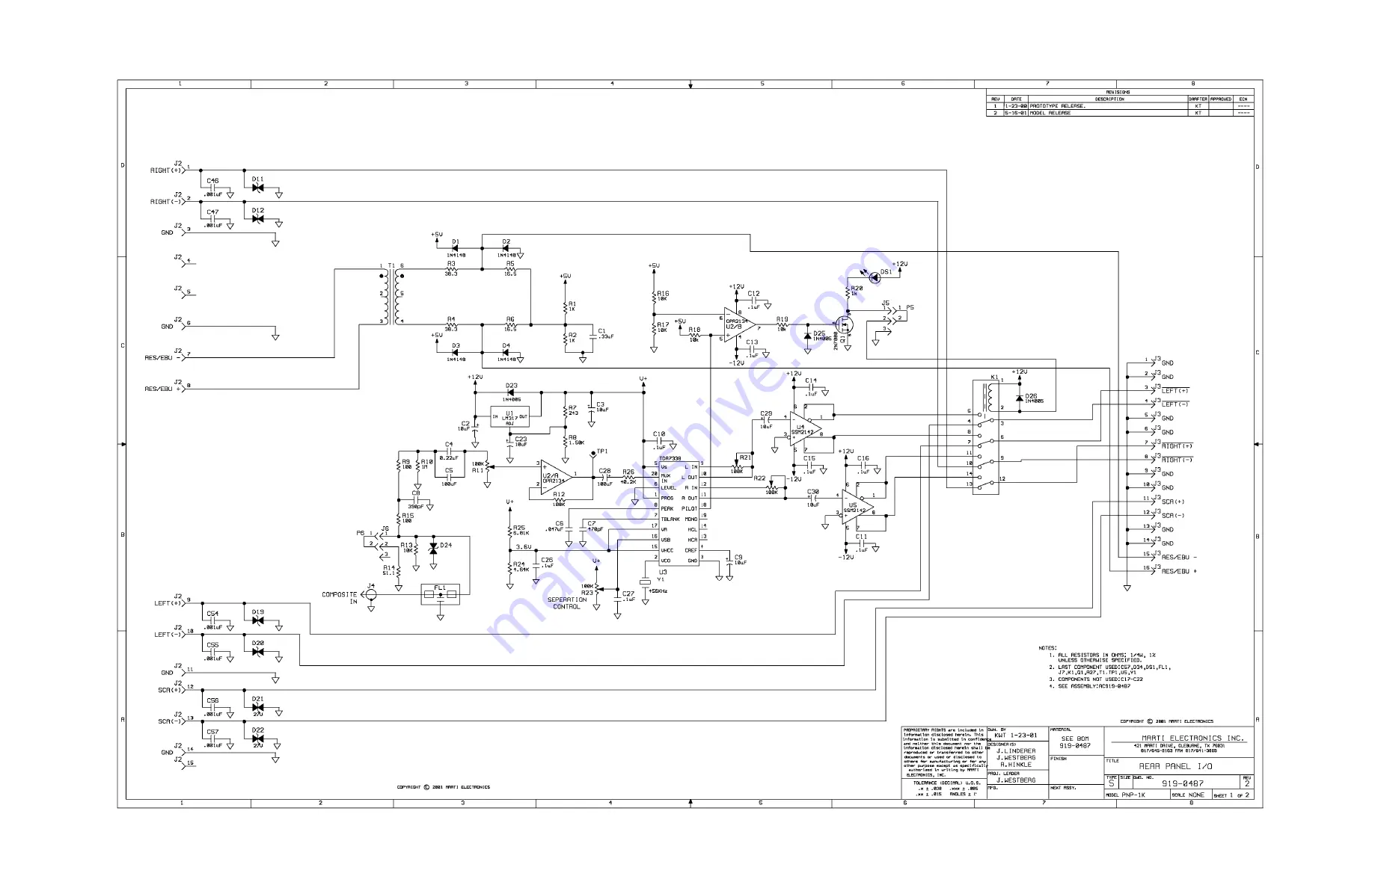Click the R22 100K trimmer symbol
This screenshot has height=888, width=1375.
(772, 486)
